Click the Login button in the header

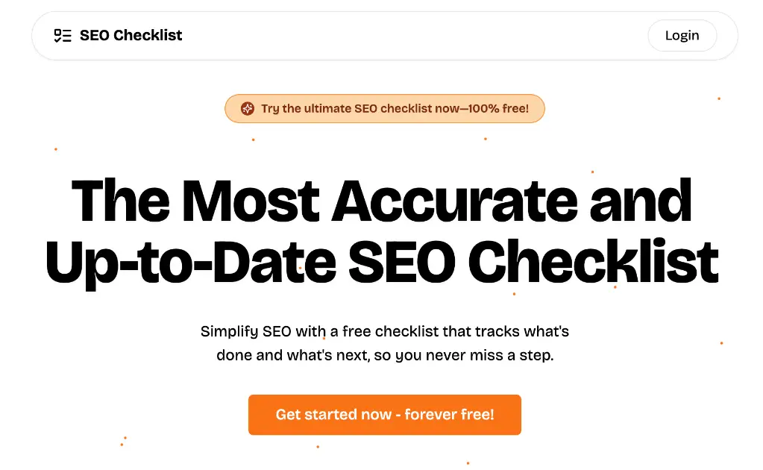pyautogui.click(x=681, y=35)
